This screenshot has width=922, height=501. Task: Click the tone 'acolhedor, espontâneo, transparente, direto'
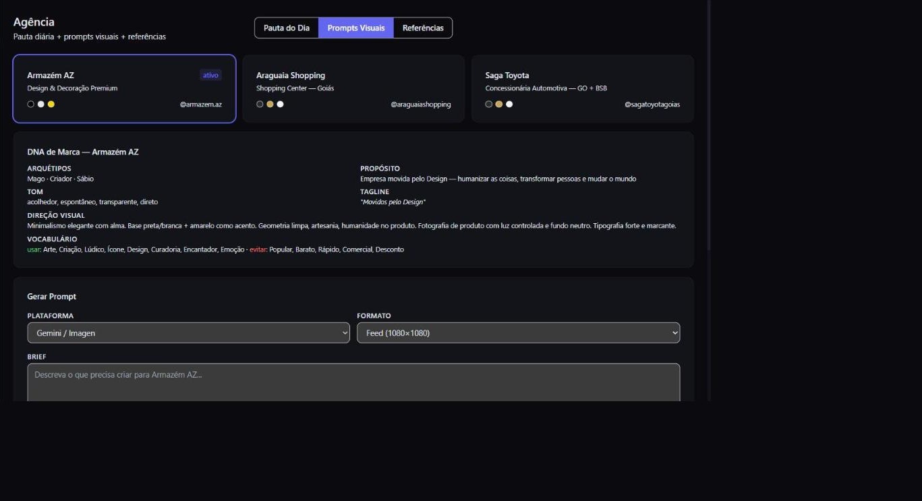tap(92, 202)
